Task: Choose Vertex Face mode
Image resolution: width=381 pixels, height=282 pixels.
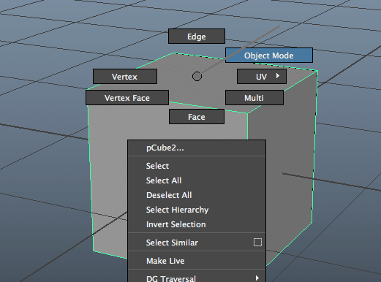Action: (x=127, y=98)
